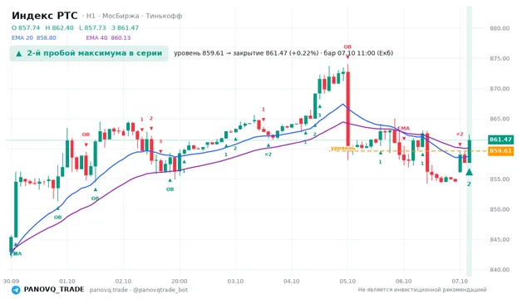Click the 855.00 price axis label
The width and height of the screenshot is (532, 299).
click(x=500, y=179)
